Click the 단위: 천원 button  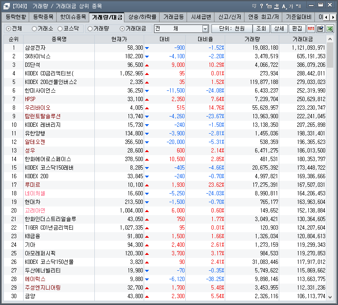tap(232, 28)
